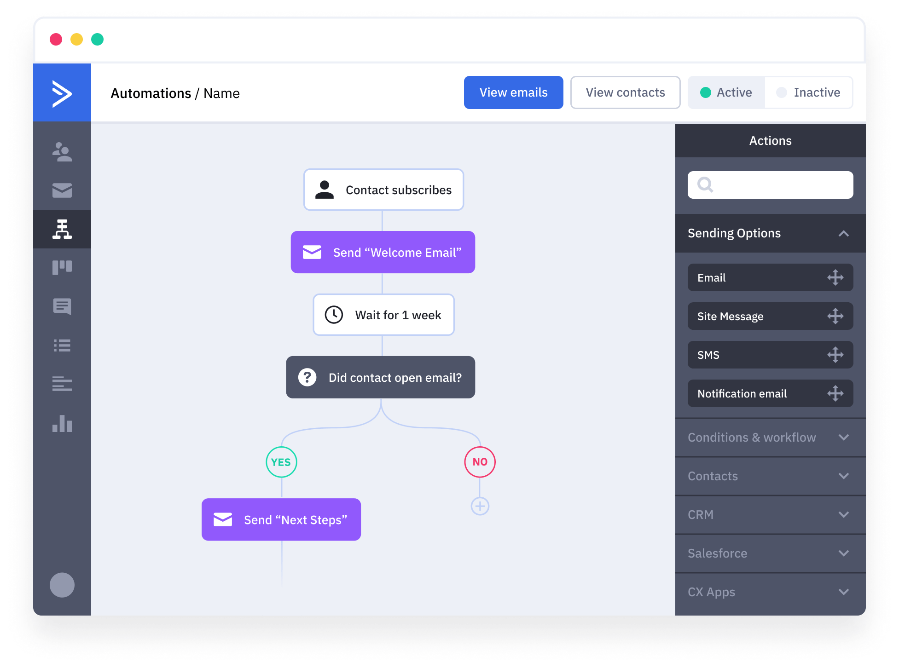
Task: Open the Wait for 1 week node
Action: [383, 315]
